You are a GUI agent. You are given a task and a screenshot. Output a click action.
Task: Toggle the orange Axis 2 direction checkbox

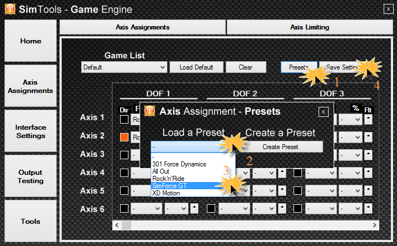[125, 137]
